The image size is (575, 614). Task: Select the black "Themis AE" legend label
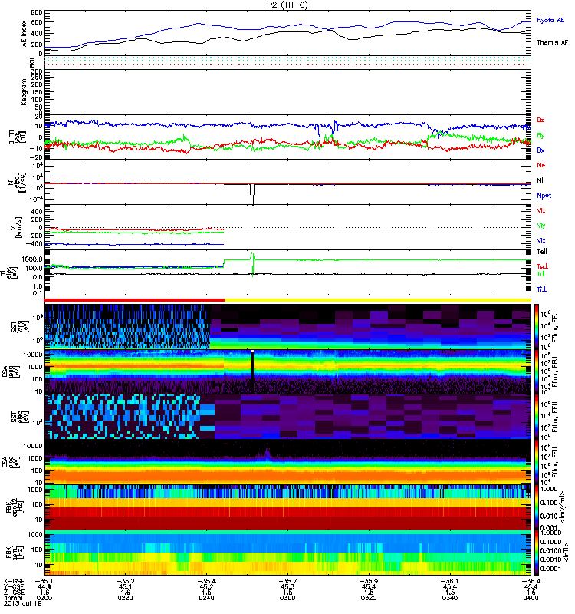(552, 43)
